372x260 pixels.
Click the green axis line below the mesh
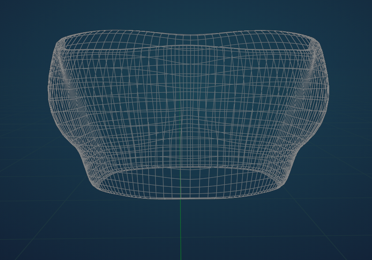(x=180, y=230)
